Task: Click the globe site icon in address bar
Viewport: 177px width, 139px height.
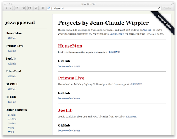Action: (49, 8)
